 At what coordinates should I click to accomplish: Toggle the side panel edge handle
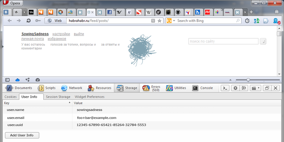click(2, 47)
